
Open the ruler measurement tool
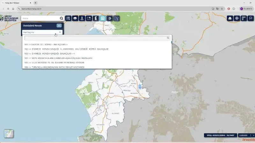[x=244, y=18]
